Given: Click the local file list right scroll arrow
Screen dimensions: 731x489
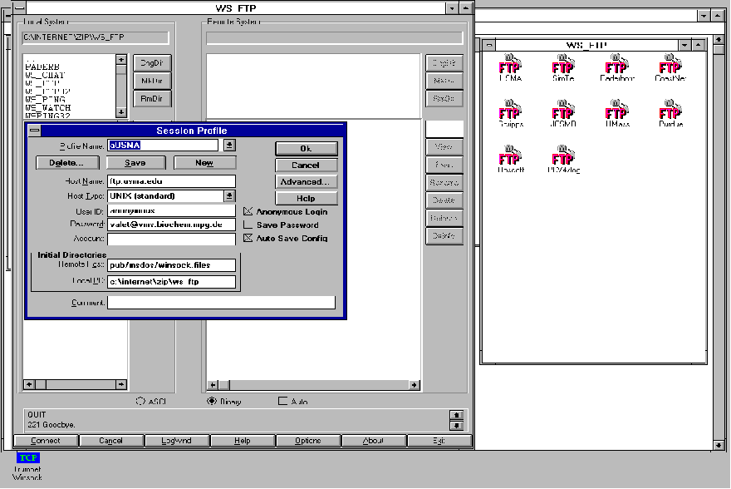Looking at the screenshot, I should click(x=121, y=384).
